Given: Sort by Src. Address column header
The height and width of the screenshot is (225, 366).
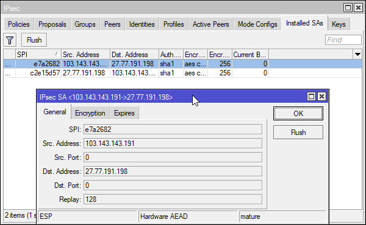Looking at the screenshot, I should [x=85, y=55].
